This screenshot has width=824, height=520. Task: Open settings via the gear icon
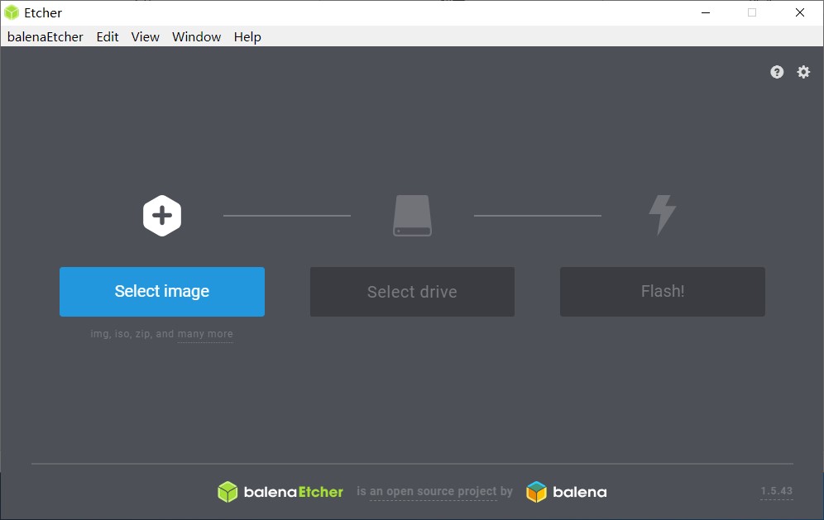[803, 72]
